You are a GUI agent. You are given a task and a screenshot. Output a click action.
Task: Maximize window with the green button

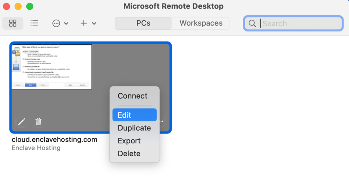(x=30, y=6)
